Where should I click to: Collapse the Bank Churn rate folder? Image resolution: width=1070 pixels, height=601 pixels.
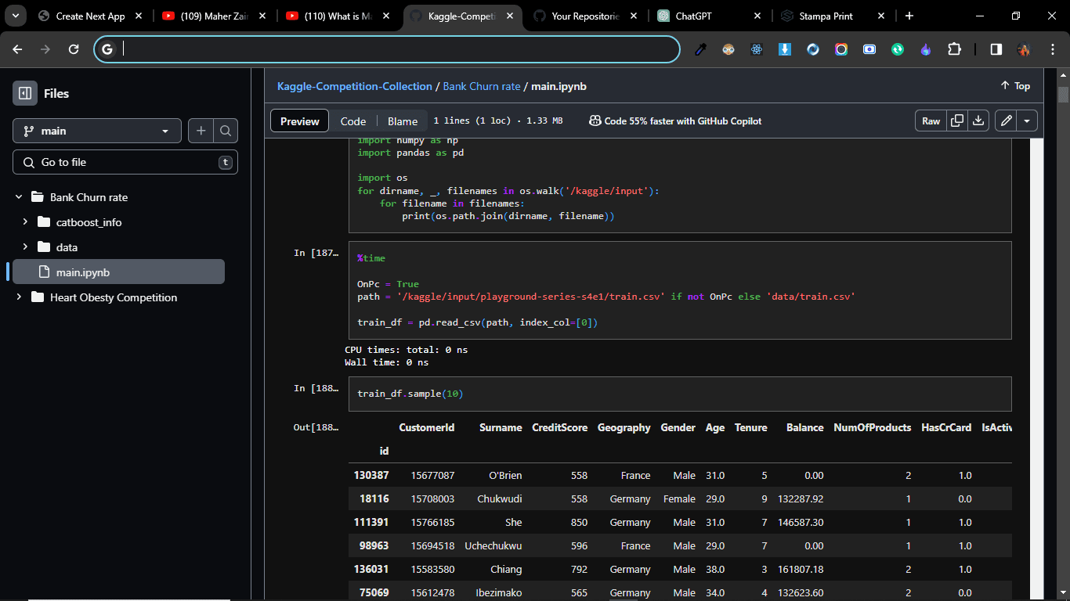19,197
